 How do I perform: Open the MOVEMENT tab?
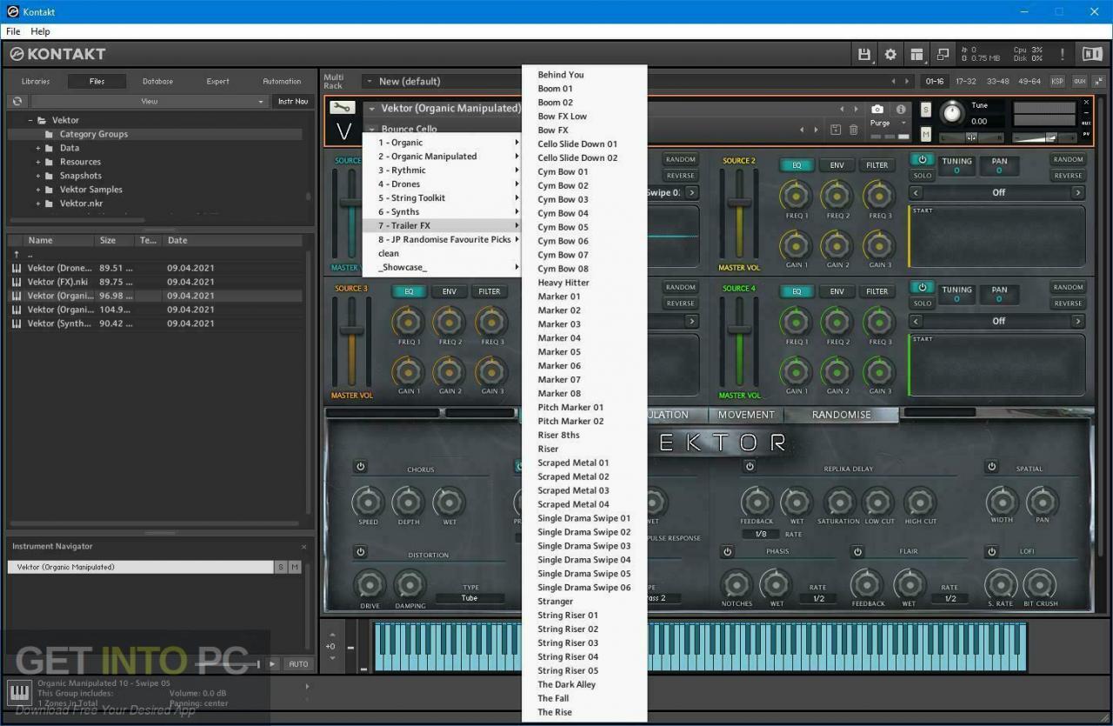pos(746,415)
